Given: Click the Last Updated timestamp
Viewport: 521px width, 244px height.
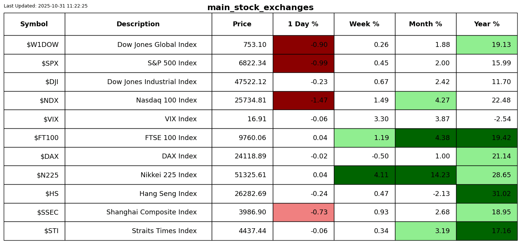Looking at the screenshot, I should (x=46, y=6).
